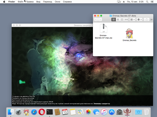Viewport: 157px width, 117px height.
Task: Switch Finder to list view
Action: point(118,19)
